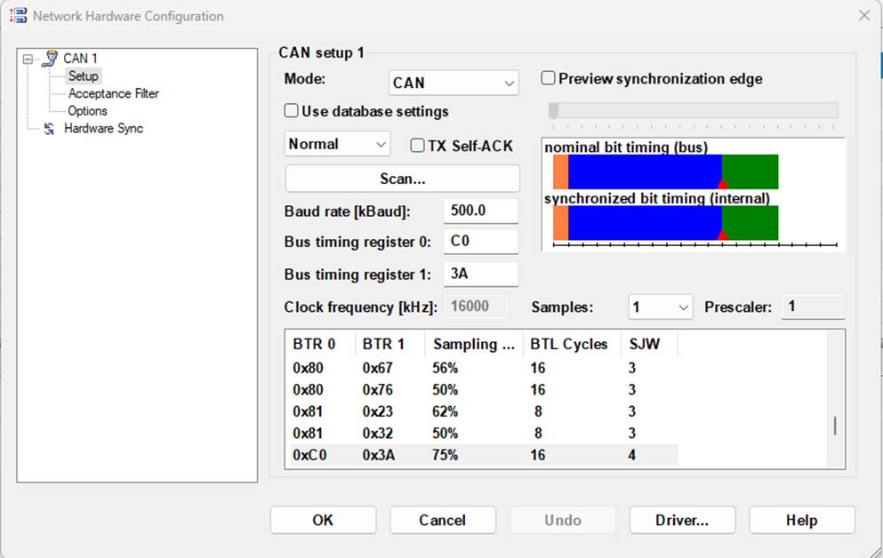This screenshot has height=558, width=883.
Task: Click the Prescaler field
Action: point(813,307)
